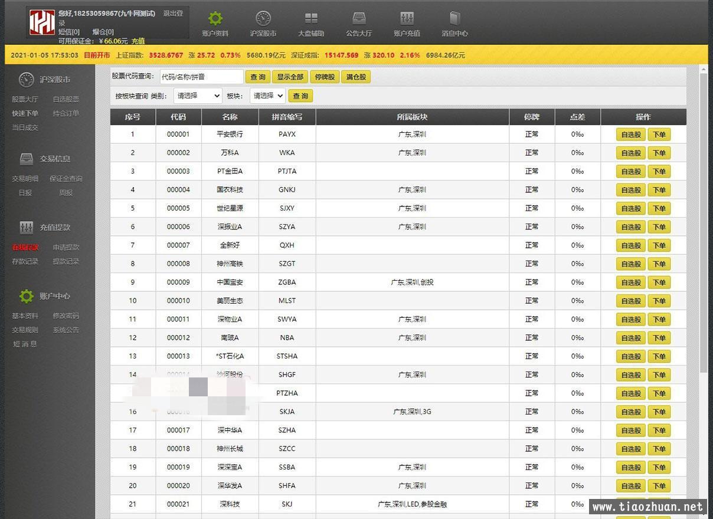
Task: Add 平安银行 to 自选股
Action: tap(630, 135)
